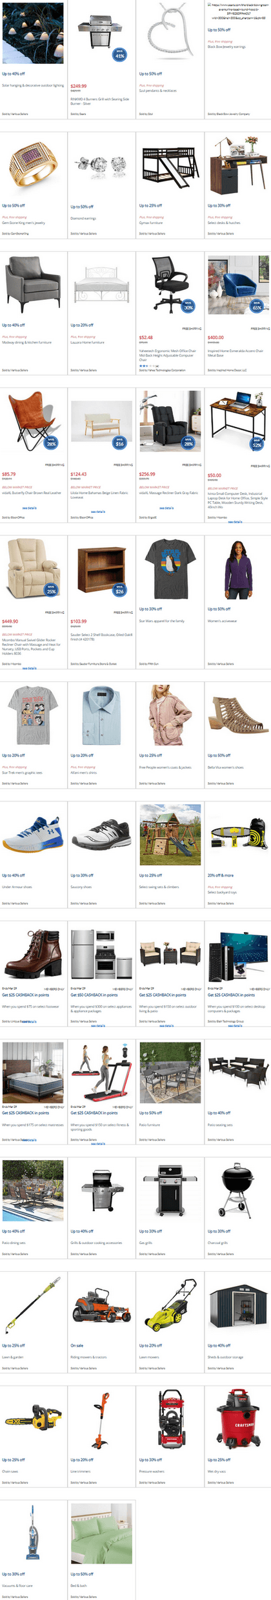This screenshot has height=1600, width=271.
Task: Open the Star Trek graphic tee image
Action: tap(33, 715)
